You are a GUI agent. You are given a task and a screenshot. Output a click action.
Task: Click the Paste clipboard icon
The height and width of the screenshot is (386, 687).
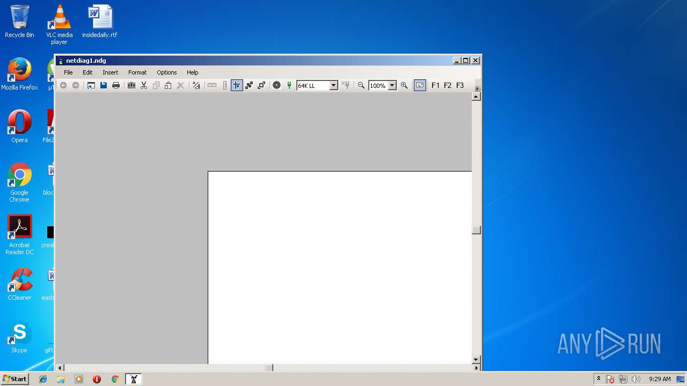point(169,85)
